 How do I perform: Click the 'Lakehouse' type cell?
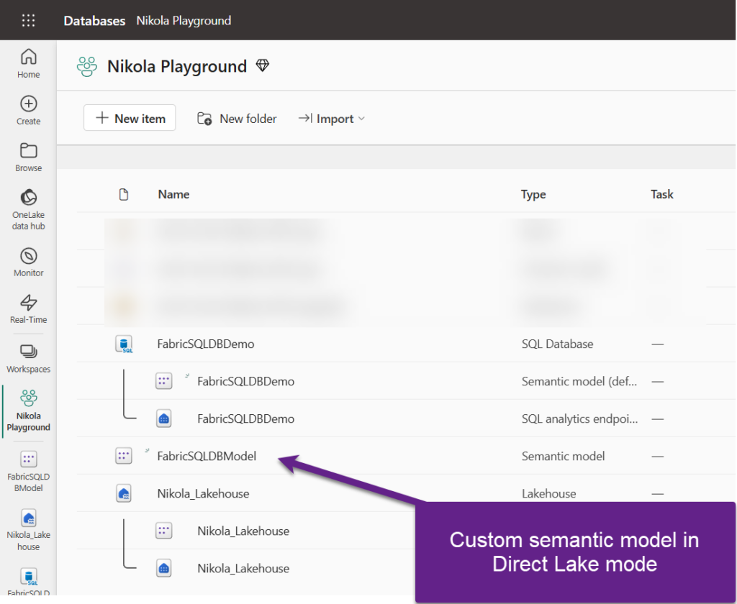point(548,493)
